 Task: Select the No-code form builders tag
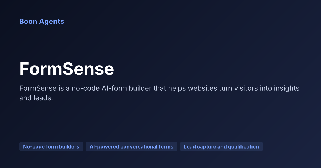[51, 147]
